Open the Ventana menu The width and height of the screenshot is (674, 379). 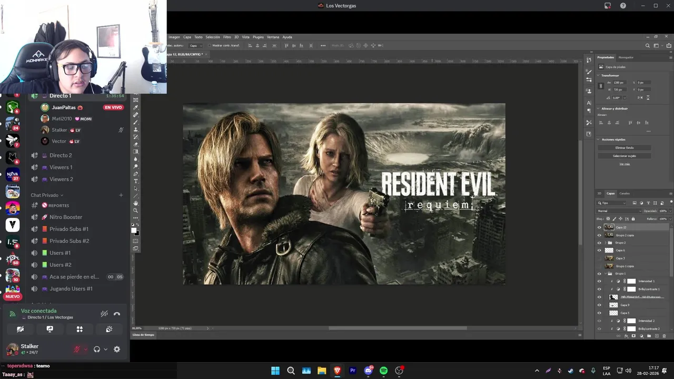point(273,37)
